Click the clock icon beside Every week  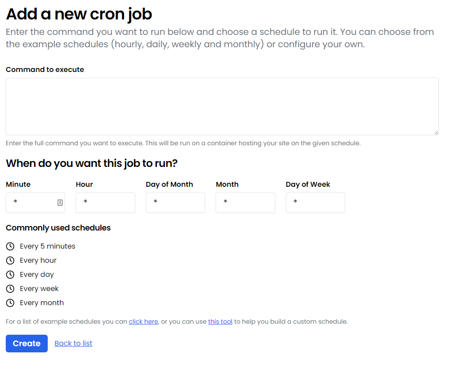(x=10, y=289)
